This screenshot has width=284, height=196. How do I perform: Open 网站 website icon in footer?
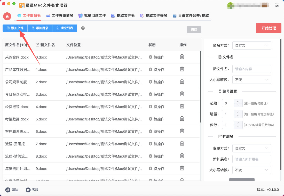pyautogui.click(x=8, y=190)
